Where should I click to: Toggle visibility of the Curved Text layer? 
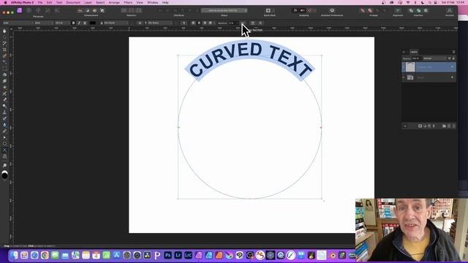tap(452, 67)
